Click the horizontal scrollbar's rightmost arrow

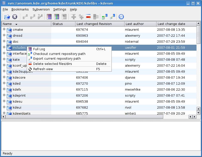pos(194,117)
